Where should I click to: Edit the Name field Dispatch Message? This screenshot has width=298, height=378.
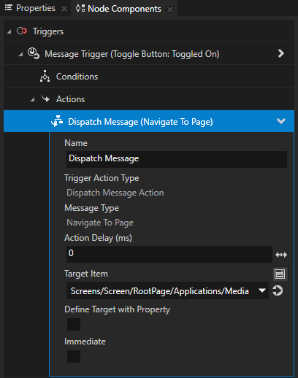pos(177,159)
